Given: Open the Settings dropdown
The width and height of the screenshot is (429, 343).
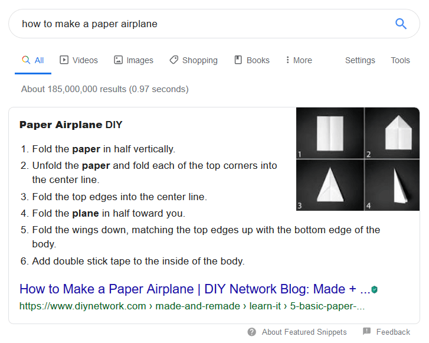Looking at the screenshot, I should point(360,60).
